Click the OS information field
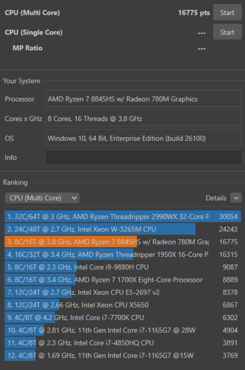 click(143, 138)
